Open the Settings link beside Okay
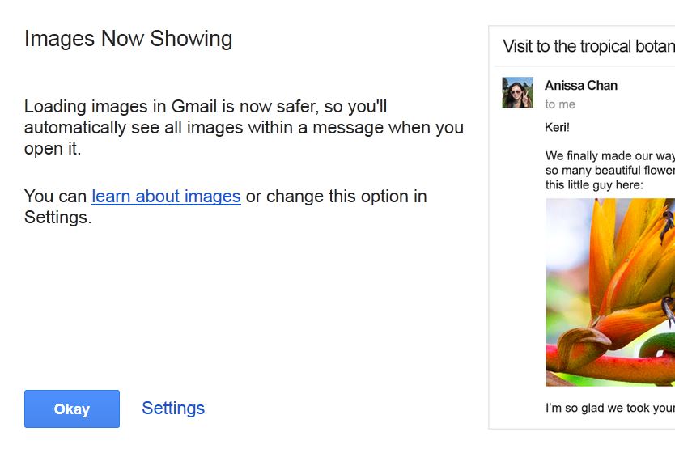The image size is (675, 453). click(173, 409)
